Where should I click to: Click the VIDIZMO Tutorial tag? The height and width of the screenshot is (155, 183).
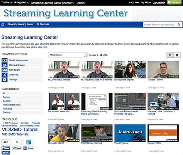[x=20, y=130]
